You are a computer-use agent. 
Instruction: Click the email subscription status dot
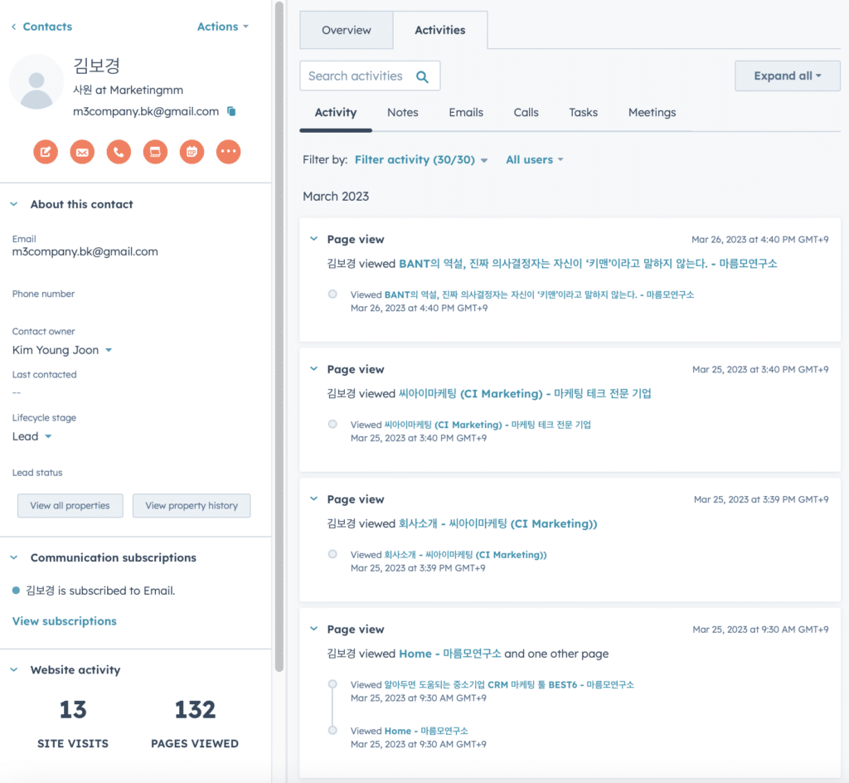pos(17,591)
